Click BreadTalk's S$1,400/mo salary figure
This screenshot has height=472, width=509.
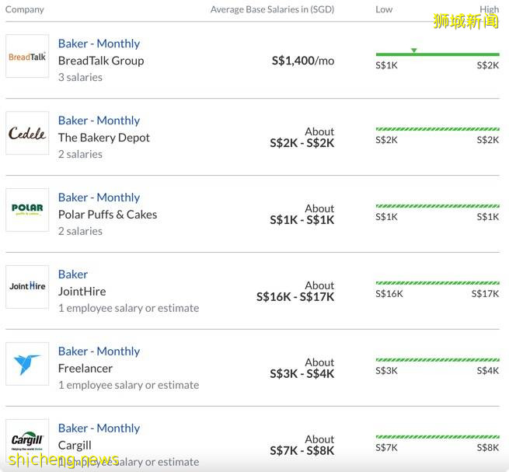(303, 60)
